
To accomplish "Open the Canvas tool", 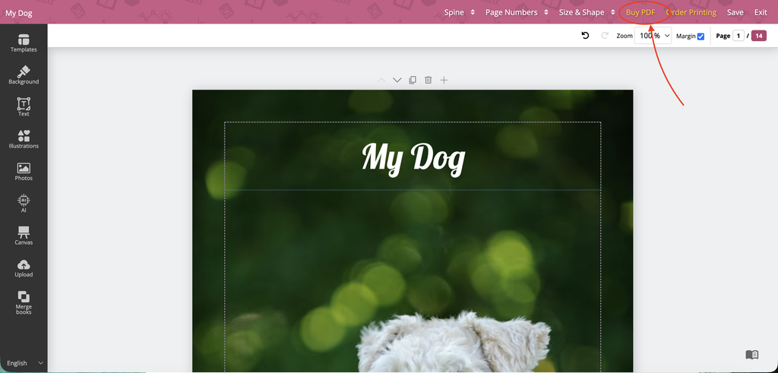I will [24, 236].
